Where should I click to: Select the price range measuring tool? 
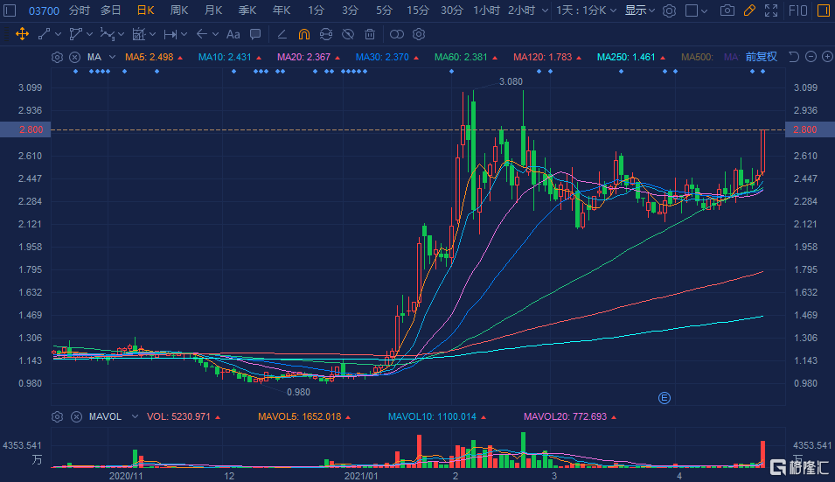pyautogui.click(x=170, y=34)
